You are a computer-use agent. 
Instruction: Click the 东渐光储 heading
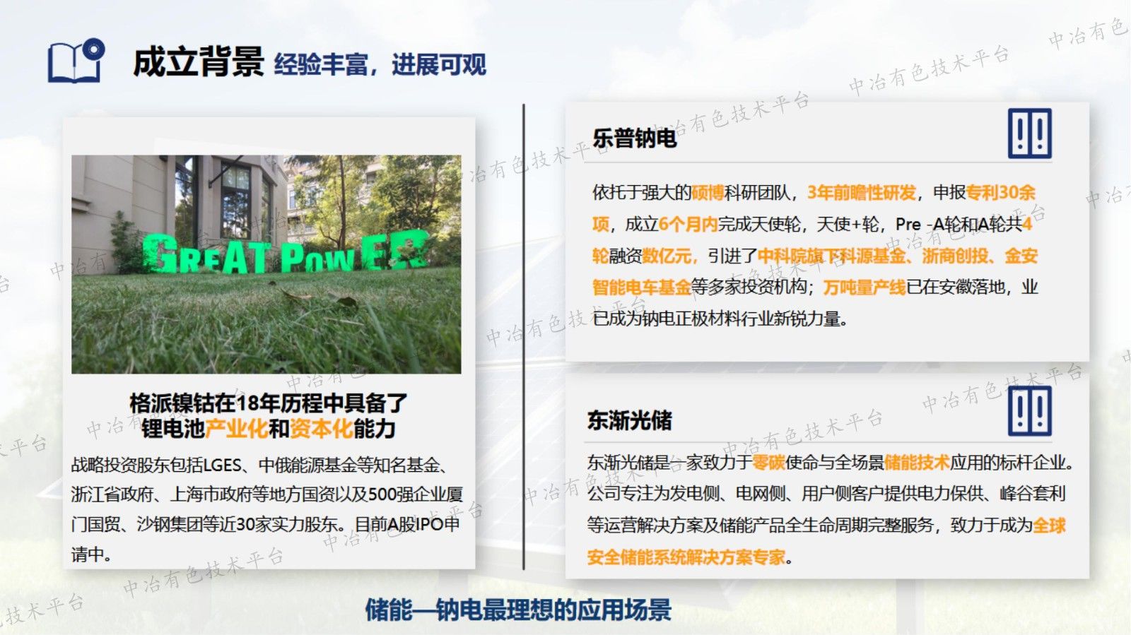pyautogui.click(x=629, y=420)
